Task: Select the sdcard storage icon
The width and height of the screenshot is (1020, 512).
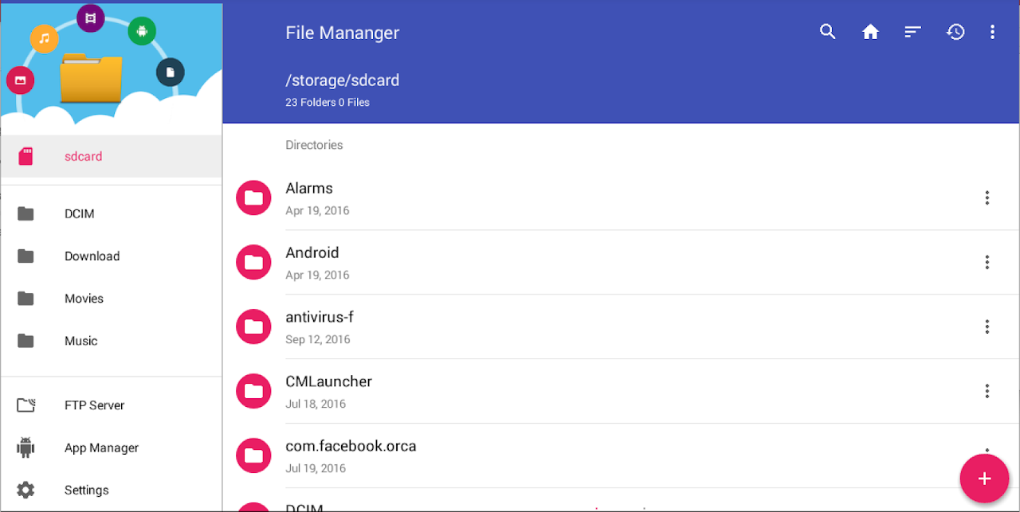Action: coord(25,156)
